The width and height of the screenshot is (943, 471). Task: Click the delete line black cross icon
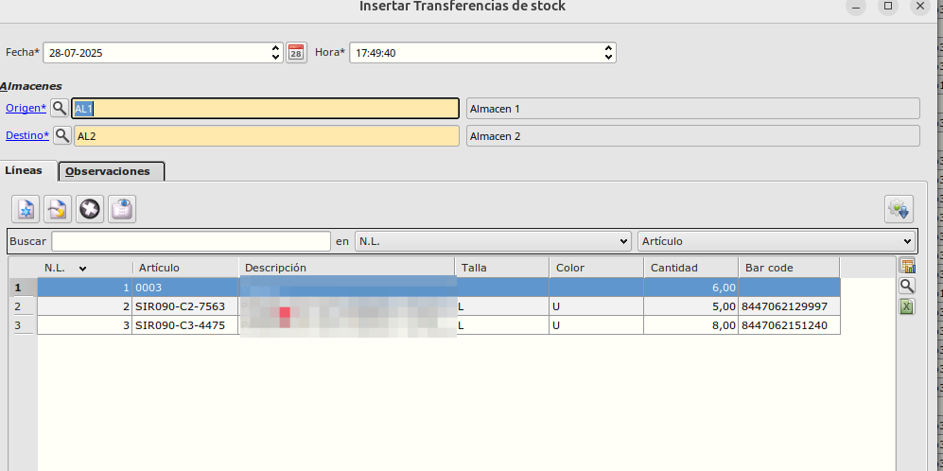tap(90, 209)
